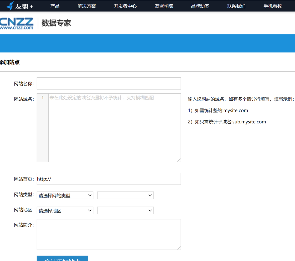The width and height of the screenshot is (295, 261).
Task: Grab the 网站域名 textarea resize handle
Action: [x=179, y=160]
